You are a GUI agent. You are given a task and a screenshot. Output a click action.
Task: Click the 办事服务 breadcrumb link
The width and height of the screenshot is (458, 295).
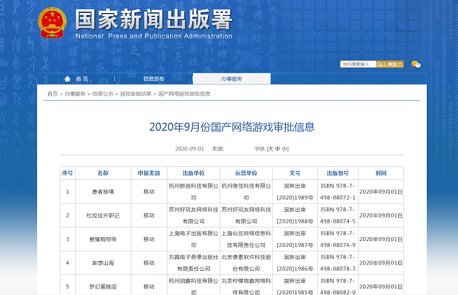[75, 94]
